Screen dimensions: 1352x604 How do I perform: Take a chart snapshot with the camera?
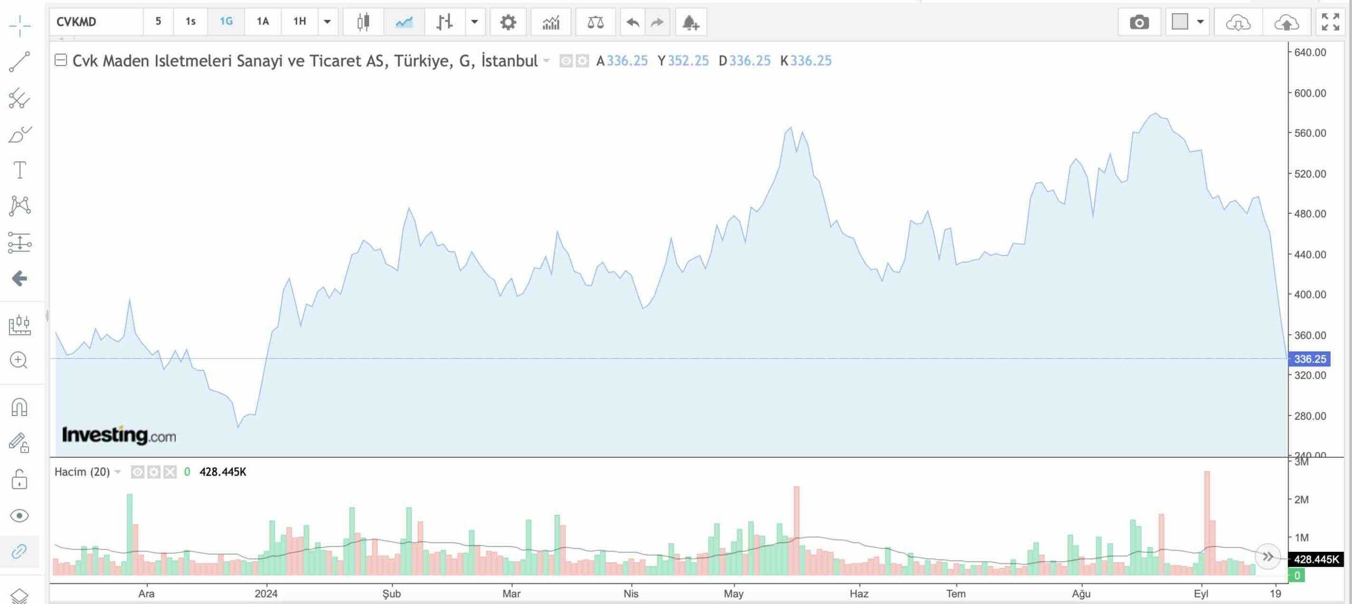click(1139, 22)
